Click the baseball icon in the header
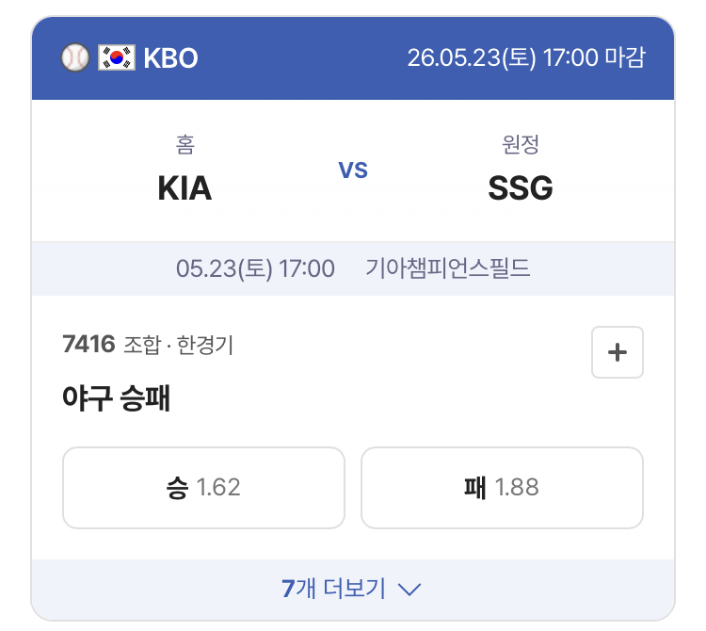The image size is (706, 631). point(75,57)
